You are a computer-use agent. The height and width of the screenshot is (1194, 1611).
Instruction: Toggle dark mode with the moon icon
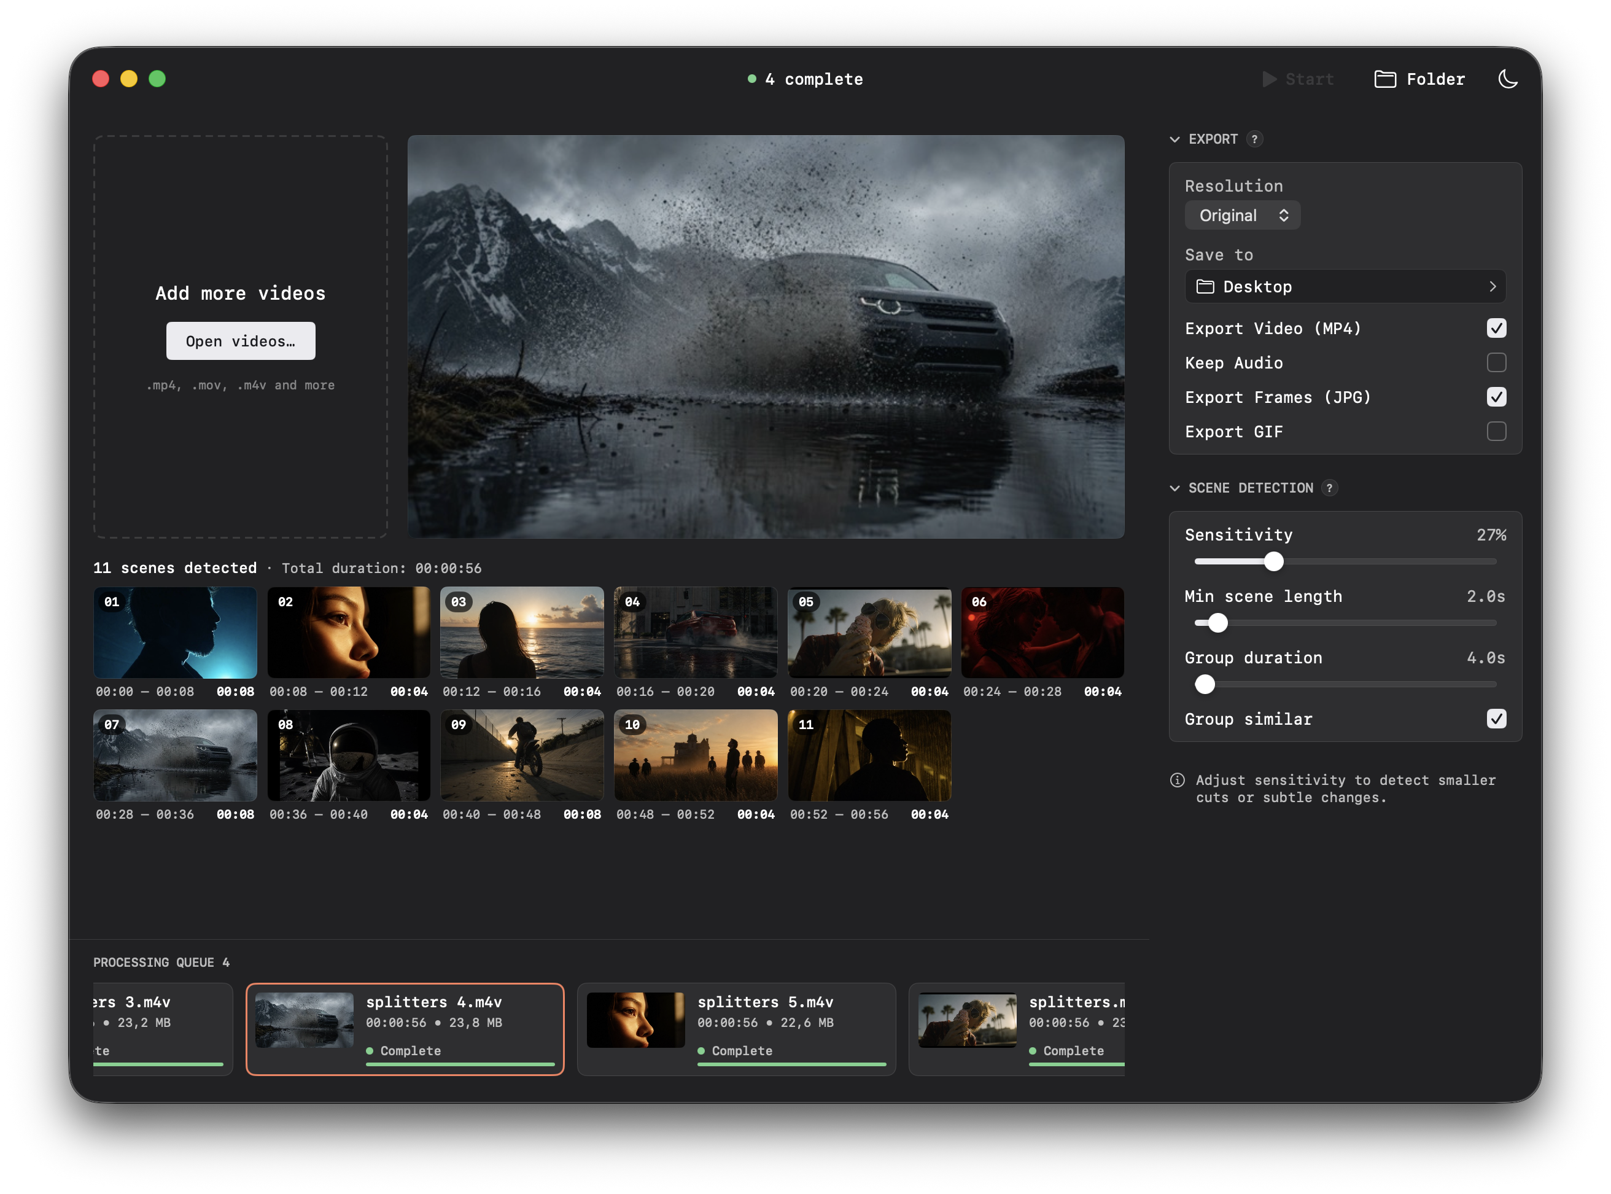pos(1507,79)
